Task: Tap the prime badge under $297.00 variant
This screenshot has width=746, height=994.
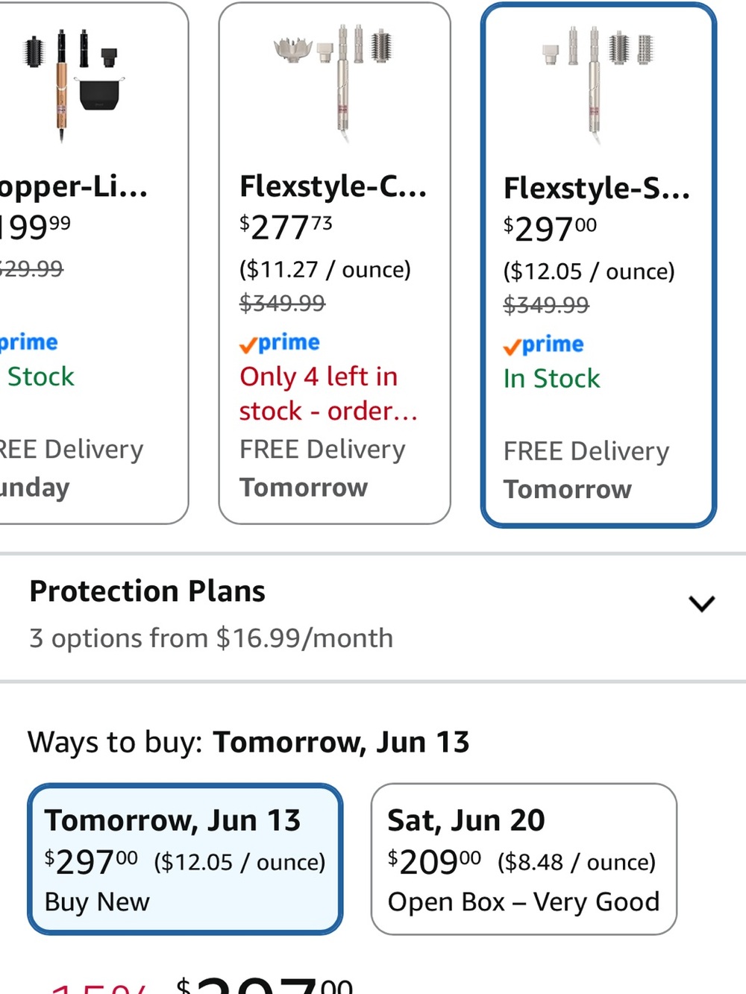Action: (543, 345)
